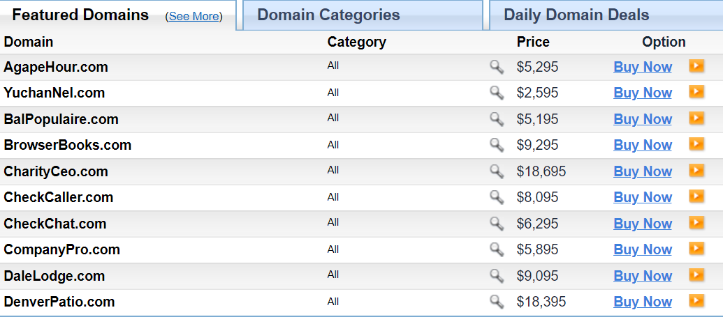Click the orange arrow icon for DaleLodge.com

(x=696, y=275)
